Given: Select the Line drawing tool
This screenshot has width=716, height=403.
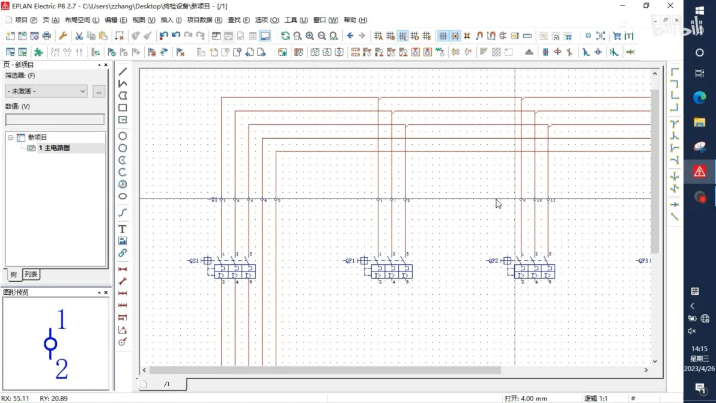Looking at the screenshot, I should [123, 71].
